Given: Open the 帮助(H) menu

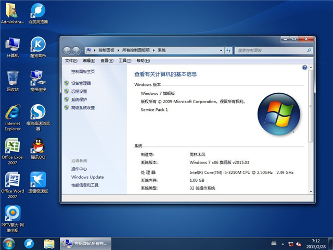Looking at the screenshot, I should point(143,61).
